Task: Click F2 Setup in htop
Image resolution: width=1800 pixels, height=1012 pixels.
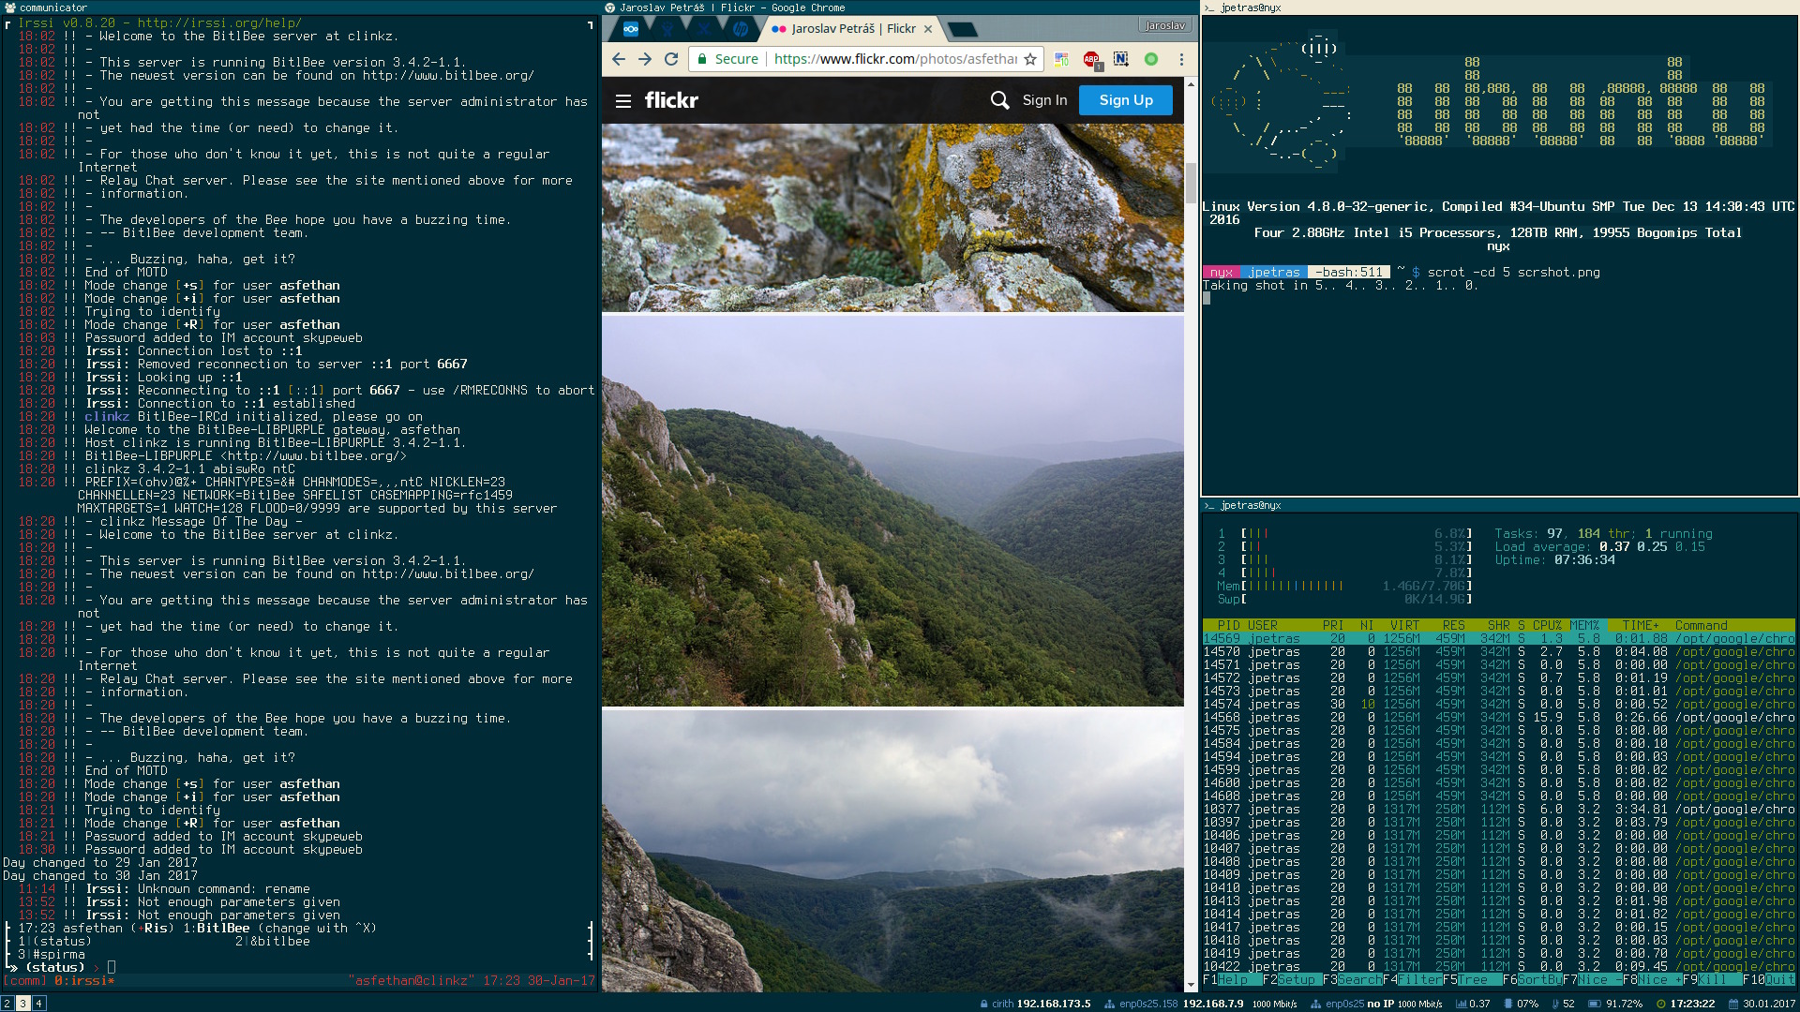Action: pyautogui.click(x=1292, y=979)
